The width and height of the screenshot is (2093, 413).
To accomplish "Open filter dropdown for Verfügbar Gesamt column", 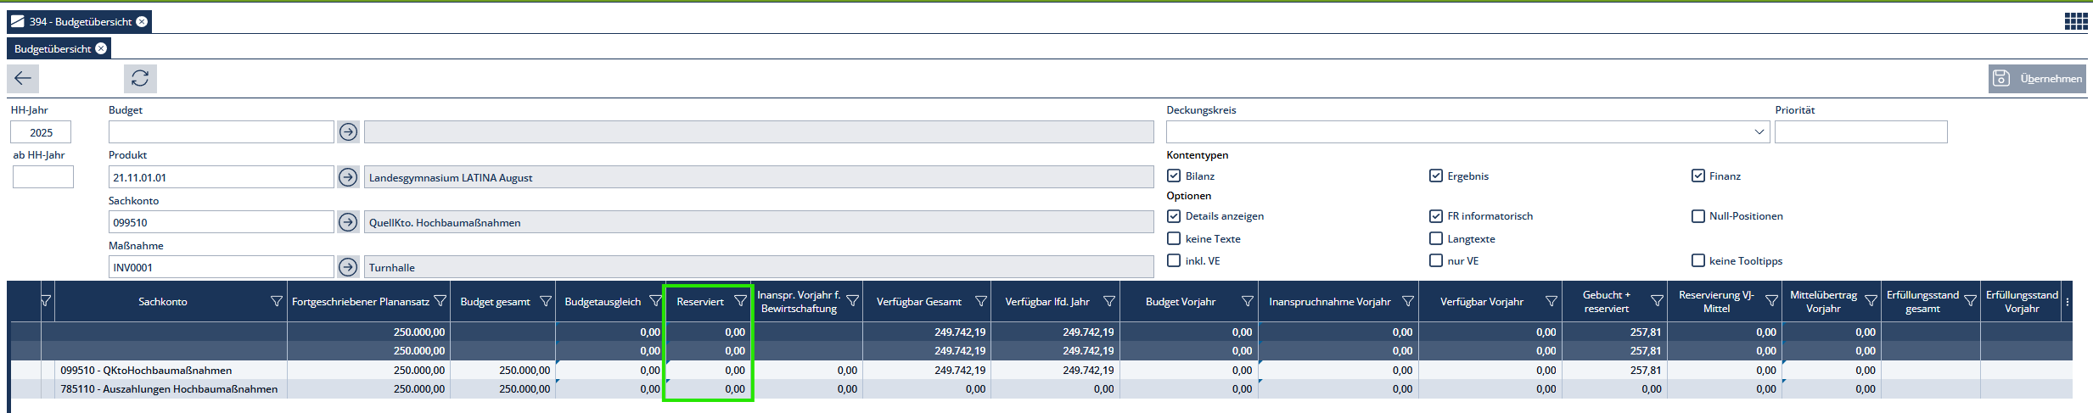I will coord(980,301).
